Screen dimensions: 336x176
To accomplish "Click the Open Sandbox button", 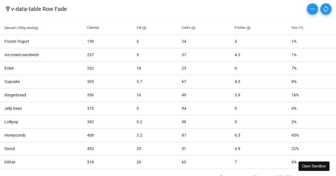I will [x=314, y=166].
